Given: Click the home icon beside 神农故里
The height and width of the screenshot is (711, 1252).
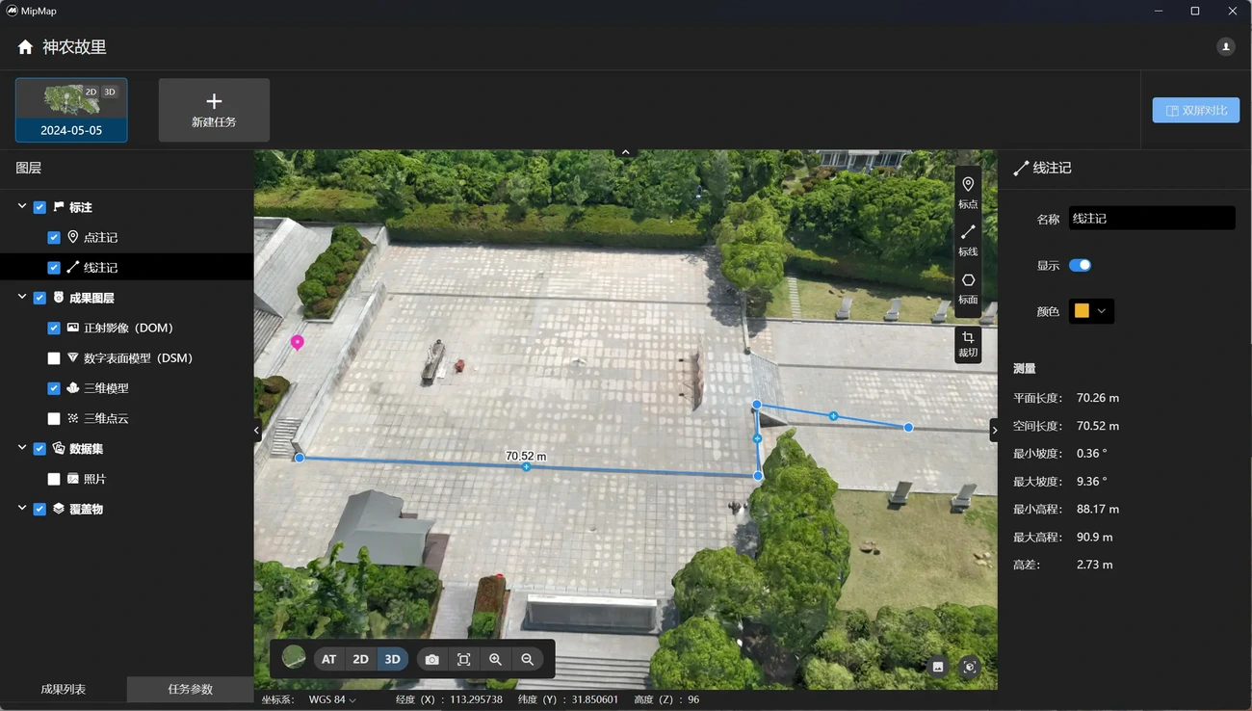Looking at the screenshot, I should 25,47.
